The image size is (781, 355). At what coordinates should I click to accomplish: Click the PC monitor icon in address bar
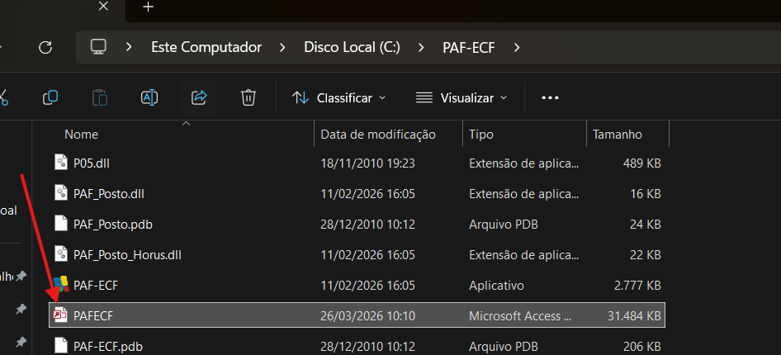click(x=99, y=47)
